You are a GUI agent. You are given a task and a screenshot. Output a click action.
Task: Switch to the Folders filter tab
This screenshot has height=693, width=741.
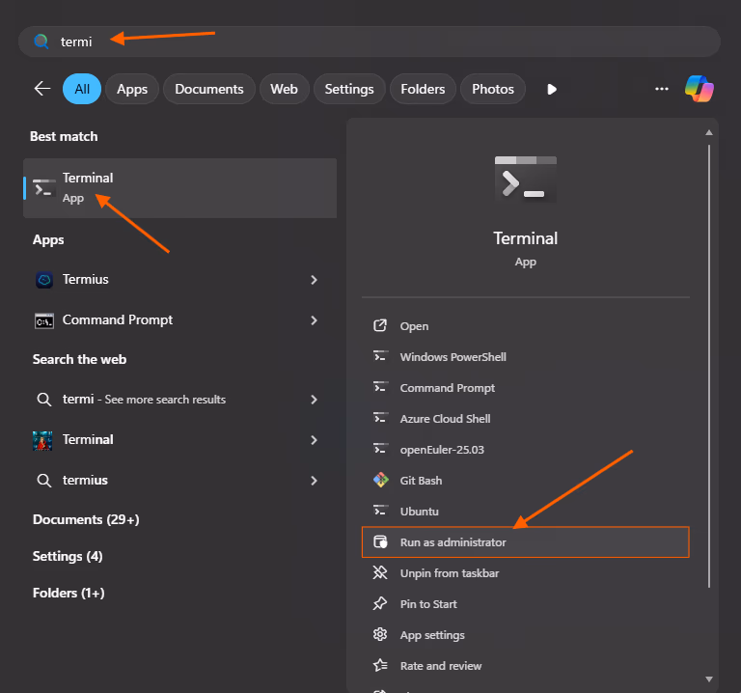[x=423, y=89]
